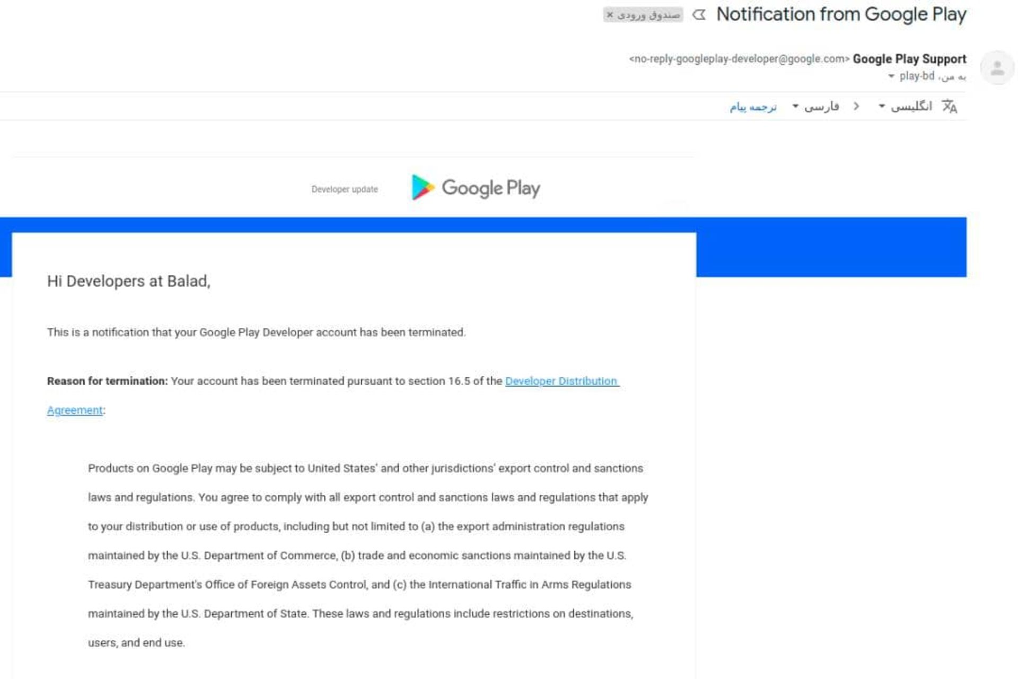Open the source language dropdown (انگلیسی)
The height and width of the screenshot is (679, 1018).
pos(905,107)
